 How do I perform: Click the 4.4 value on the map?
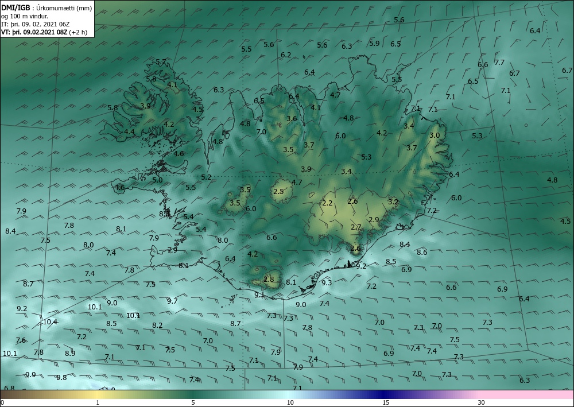pyautogui.click(x=129, y=132)
